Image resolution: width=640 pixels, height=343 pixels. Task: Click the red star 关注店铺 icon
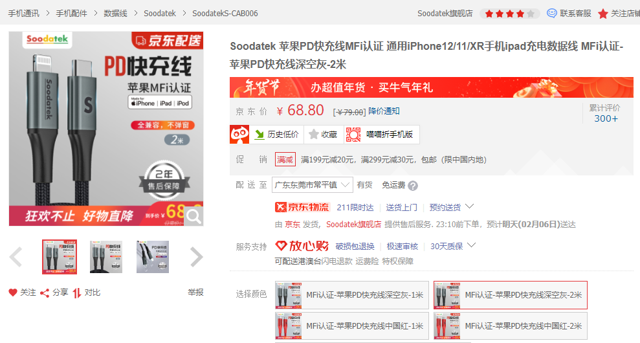(603, 14)
